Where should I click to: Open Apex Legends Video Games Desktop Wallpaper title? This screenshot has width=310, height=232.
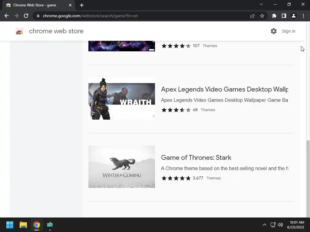pyautogui.click(x=225, y=89)
